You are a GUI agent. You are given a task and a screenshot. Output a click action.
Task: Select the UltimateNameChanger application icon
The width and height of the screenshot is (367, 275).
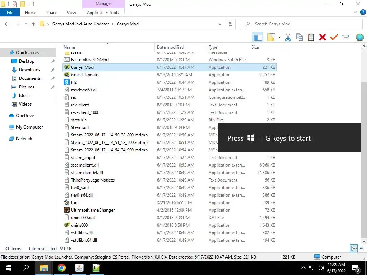67,210
